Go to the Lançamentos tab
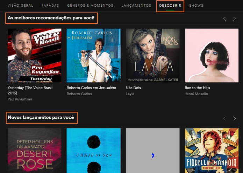 pyautogui.click(x=136, y=6)
